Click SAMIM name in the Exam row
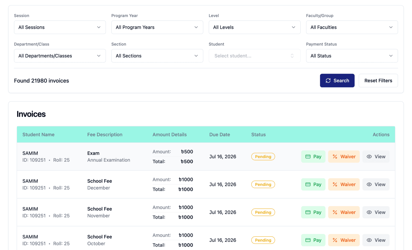Image resolution: width=412 pixels, height=250 pixels. [30, 153]
